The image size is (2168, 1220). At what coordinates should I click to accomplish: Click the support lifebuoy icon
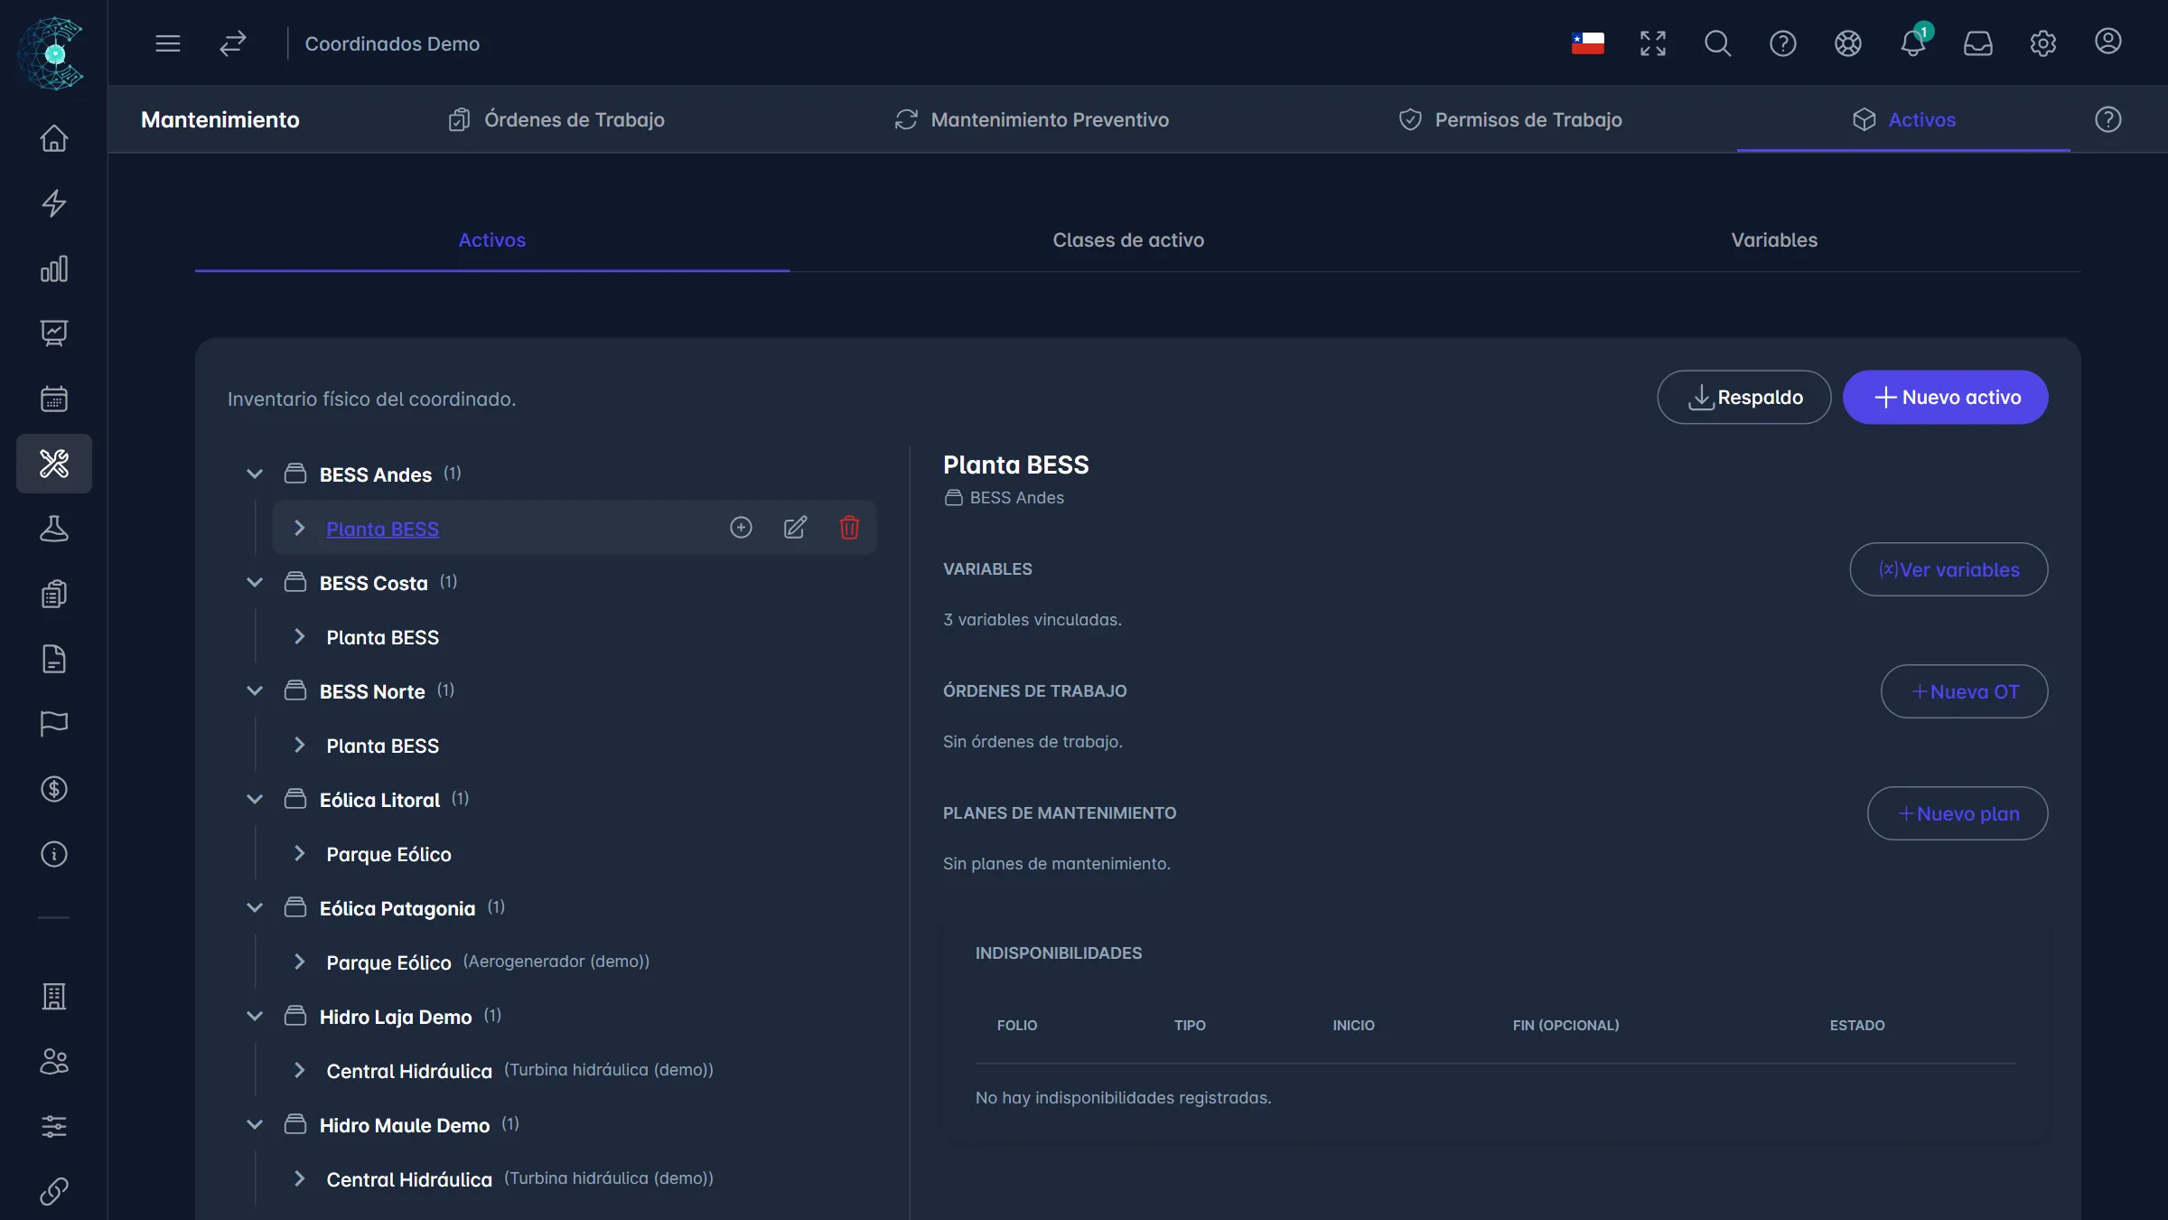pos(1848,43)
